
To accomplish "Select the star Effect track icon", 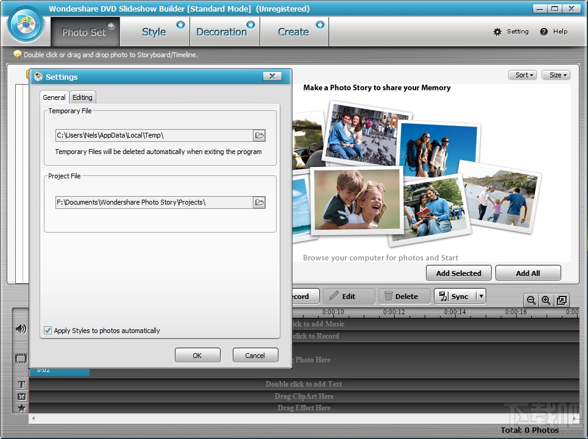I will pos(20,408).
